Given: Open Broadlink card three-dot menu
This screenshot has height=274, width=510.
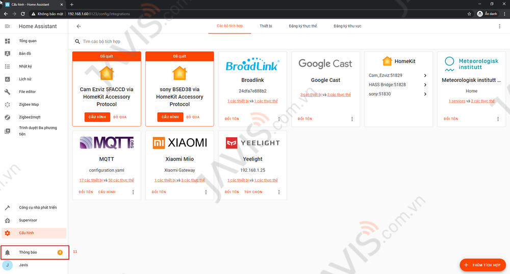Looking at the screenshot, I should 279,119.
